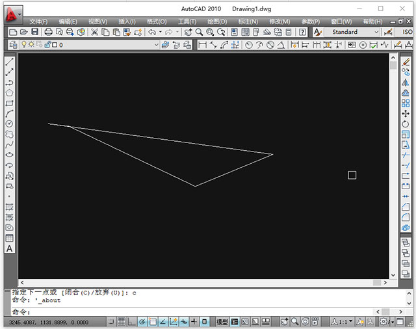Select the Line tool in draw toolbar
416x329 pixels.
click(x=9, y=62)
